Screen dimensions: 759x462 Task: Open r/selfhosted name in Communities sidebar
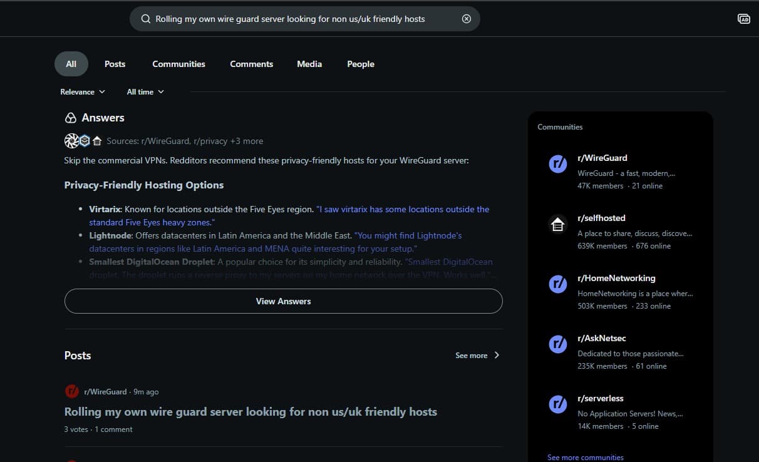(601, 218)
